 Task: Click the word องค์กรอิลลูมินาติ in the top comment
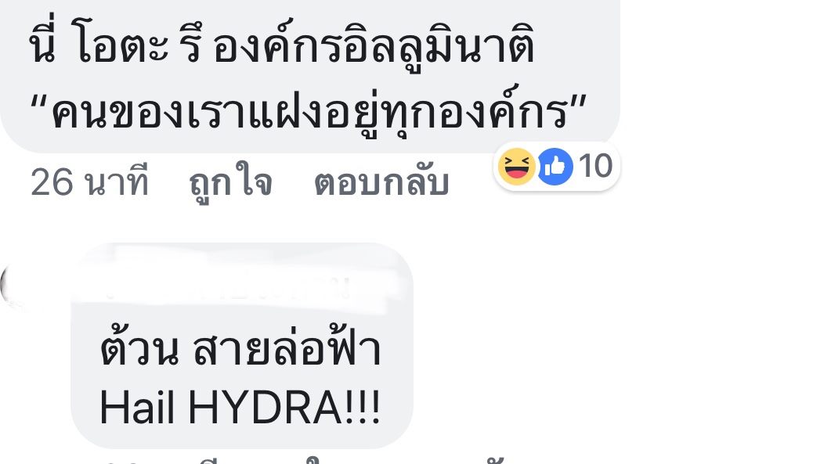click(374, 48)
